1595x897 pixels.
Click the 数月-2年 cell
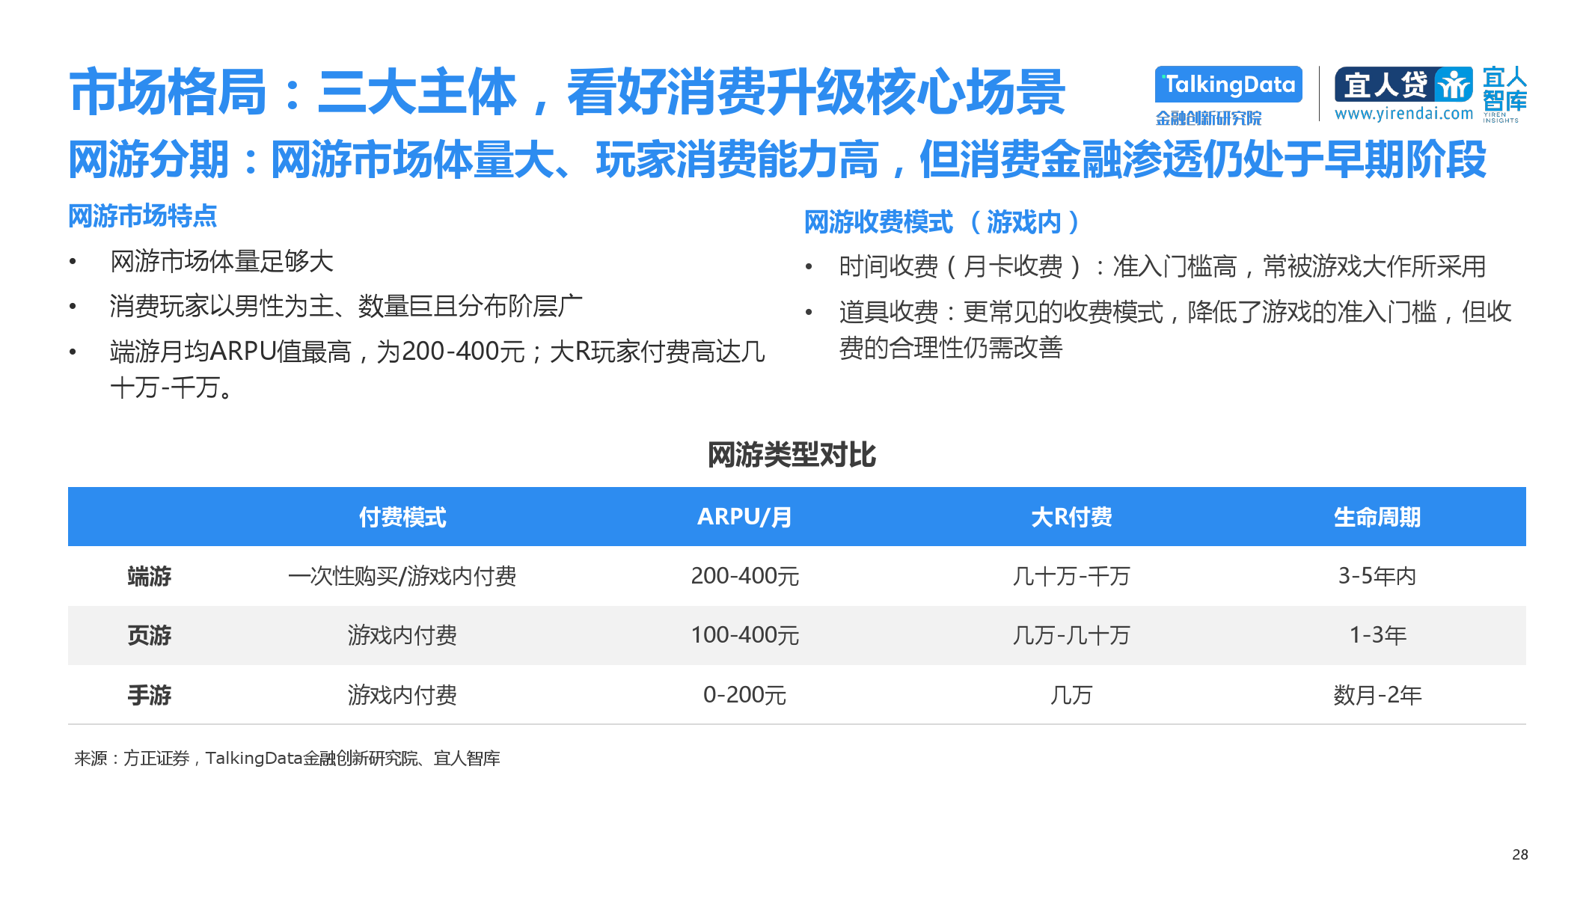[1377, 695]
